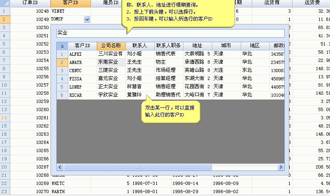The height and width of the screenshot is (196, 330).
Task: Sort by the 公司名称 column header
Action: pyautogui.click(x=111, y=46)
